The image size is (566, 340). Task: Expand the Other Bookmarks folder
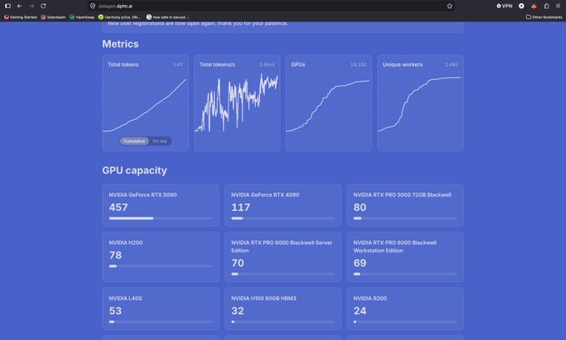[x=544, y=17]
